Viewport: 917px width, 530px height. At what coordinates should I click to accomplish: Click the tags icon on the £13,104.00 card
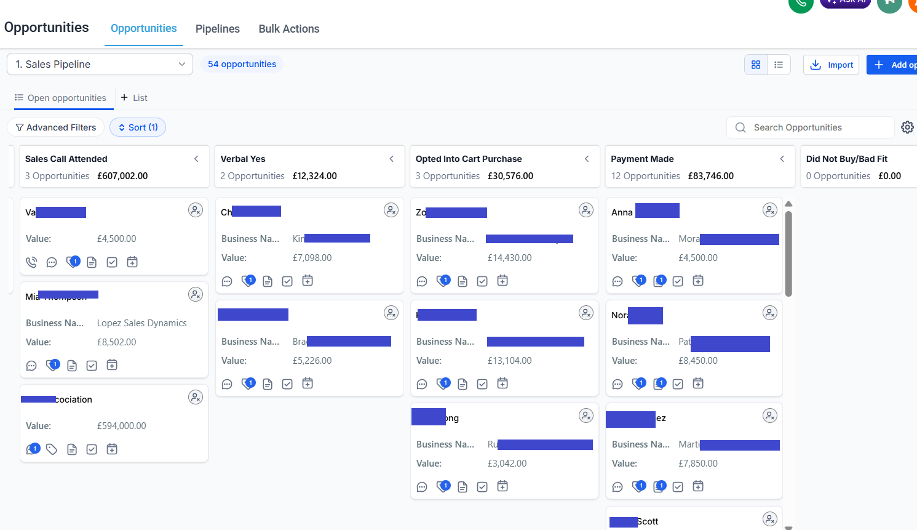(x=443, y=383)
